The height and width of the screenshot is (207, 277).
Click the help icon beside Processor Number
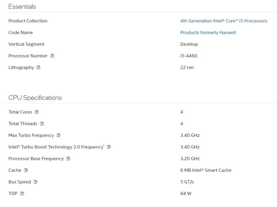(52, 56)
